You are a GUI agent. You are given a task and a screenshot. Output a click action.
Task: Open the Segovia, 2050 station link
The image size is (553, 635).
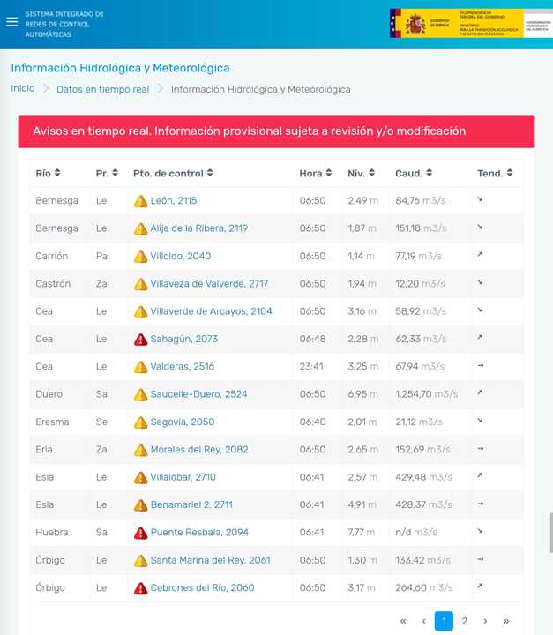pos(182,422)
